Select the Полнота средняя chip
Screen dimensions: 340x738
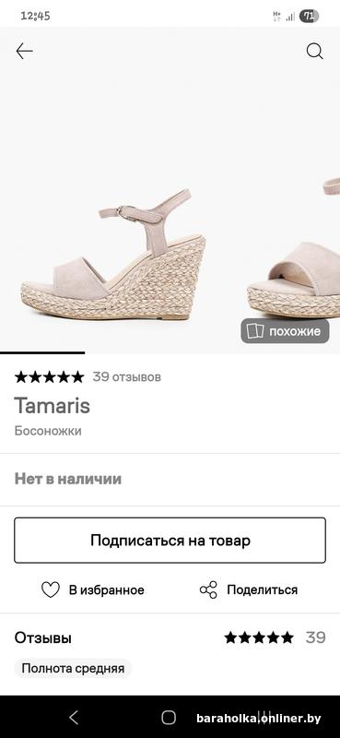point(73,668)
